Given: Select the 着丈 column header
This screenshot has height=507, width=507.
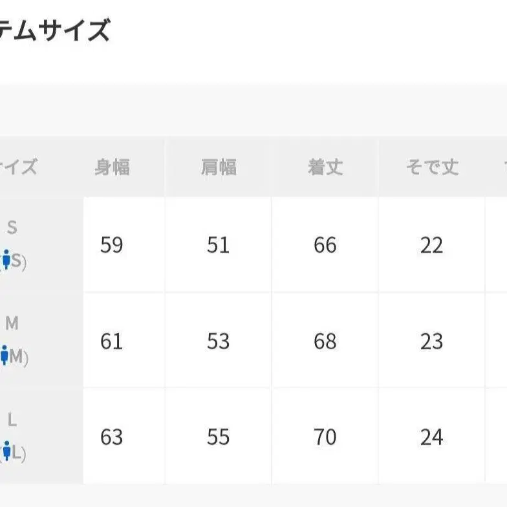Looking at the screenshot, I should tap(325, 167).
